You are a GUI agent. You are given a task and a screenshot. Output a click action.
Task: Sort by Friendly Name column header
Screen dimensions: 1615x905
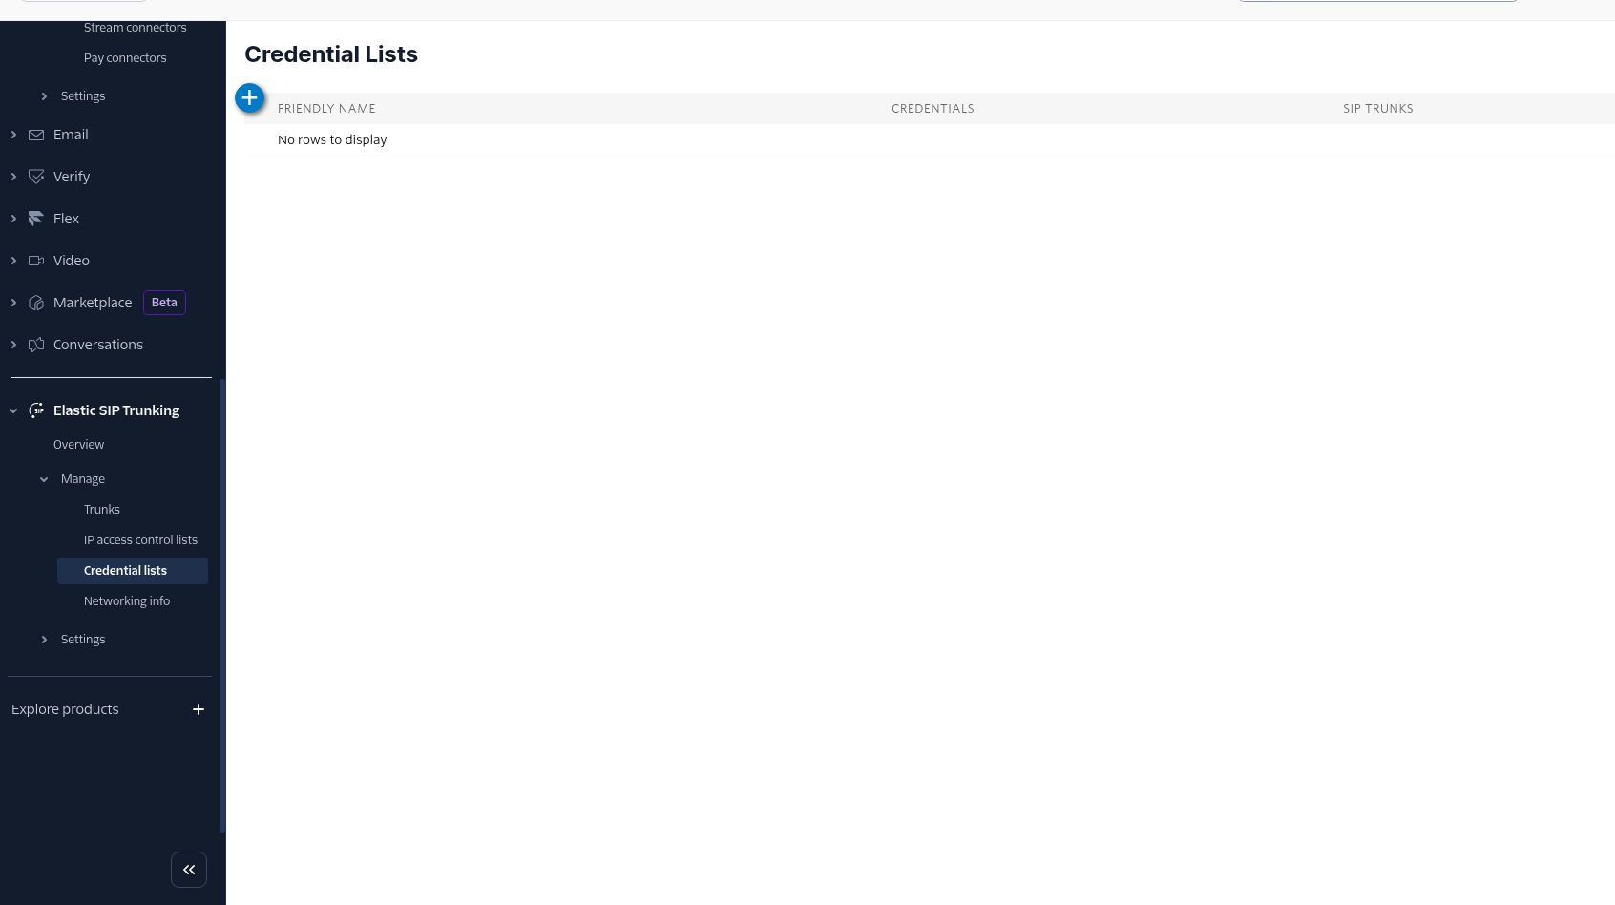point(326,109)
